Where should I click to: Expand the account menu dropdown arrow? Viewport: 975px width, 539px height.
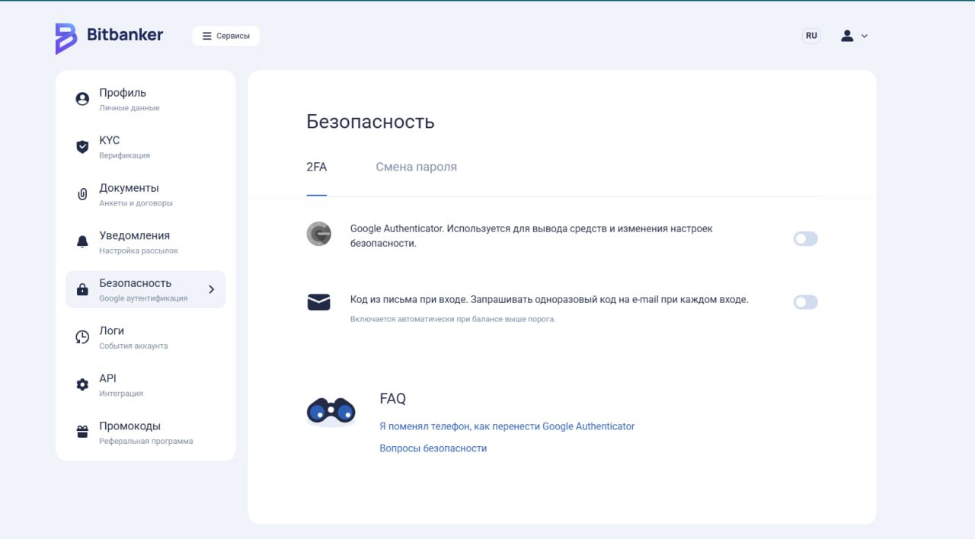pos(864,36)
